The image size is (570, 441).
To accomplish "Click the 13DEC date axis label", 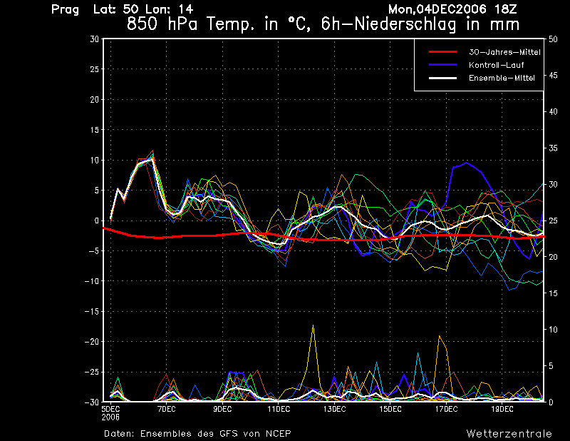I will coord(334,410).
